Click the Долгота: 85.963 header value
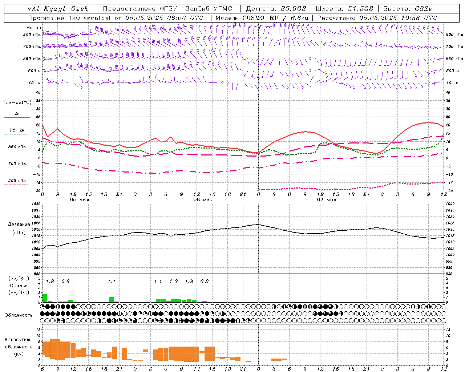The image size is (465, 372). point(276,9)
